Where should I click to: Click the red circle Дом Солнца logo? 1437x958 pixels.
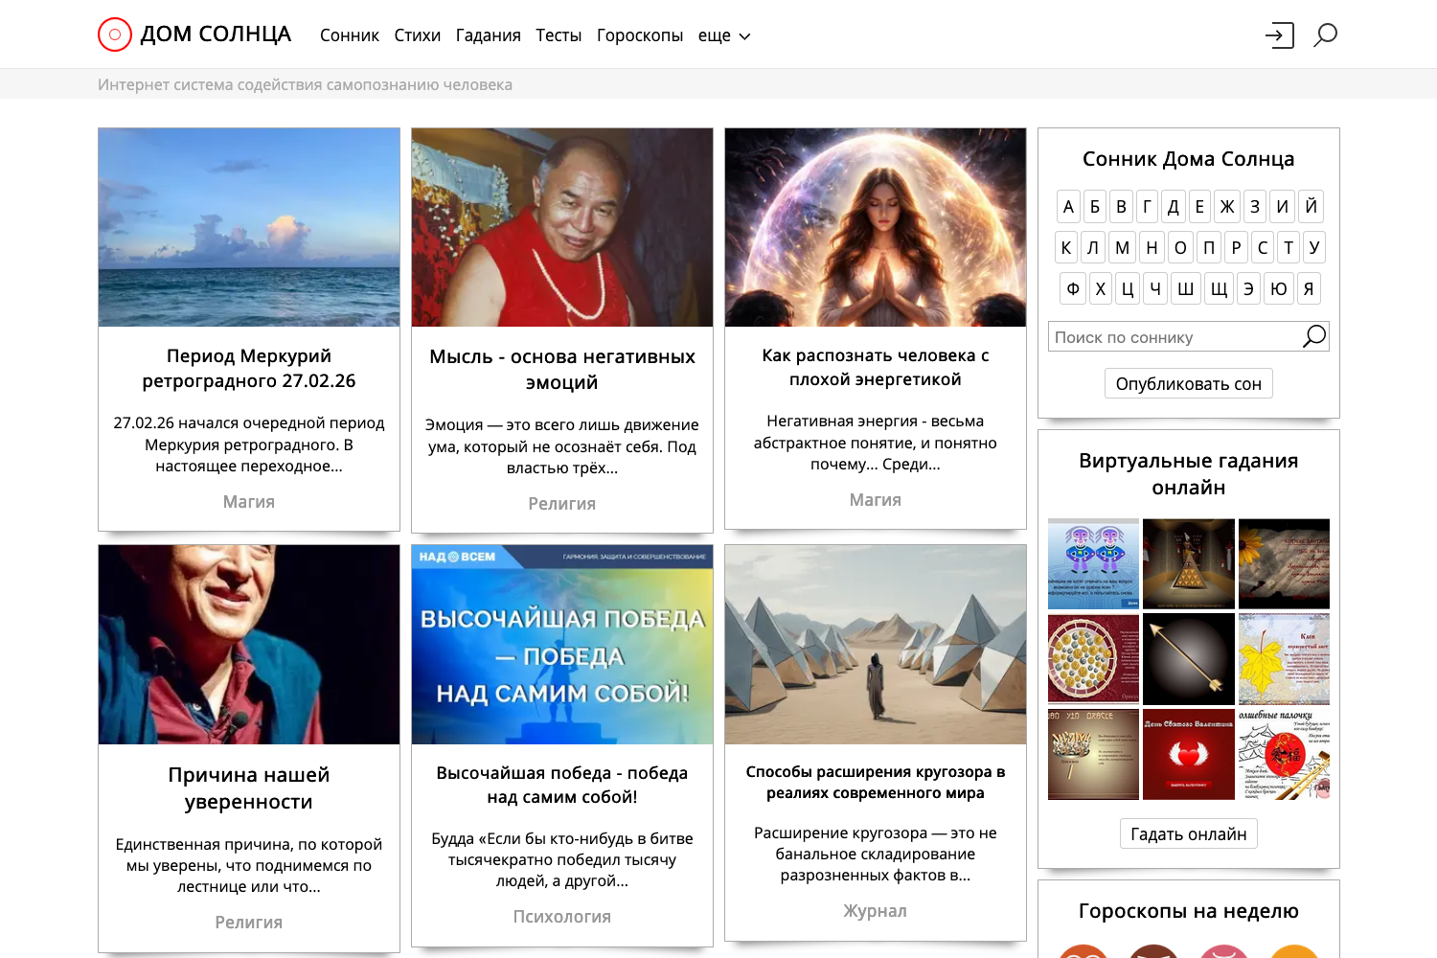114,34
